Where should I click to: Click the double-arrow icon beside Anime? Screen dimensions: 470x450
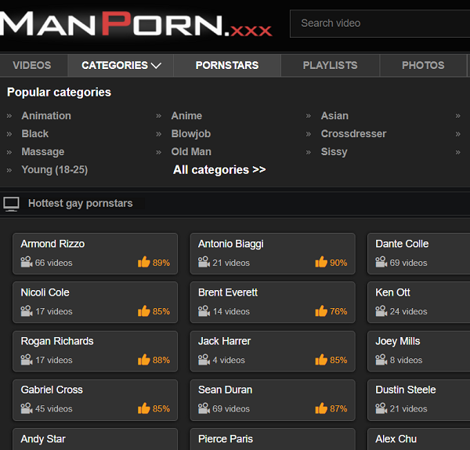coord(159,116)
